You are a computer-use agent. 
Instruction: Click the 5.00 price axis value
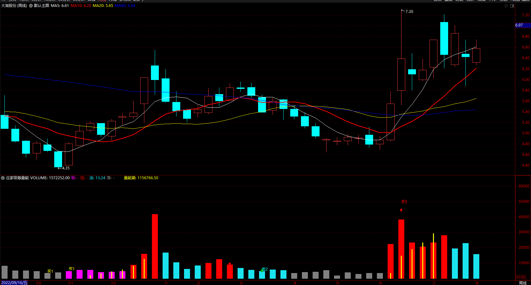click(526, 133)
